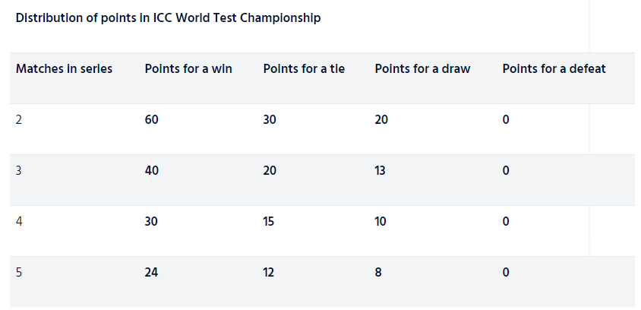The image size is (641, 310).
Task: Click the draw value 13 cell
Action: [380, 170]
